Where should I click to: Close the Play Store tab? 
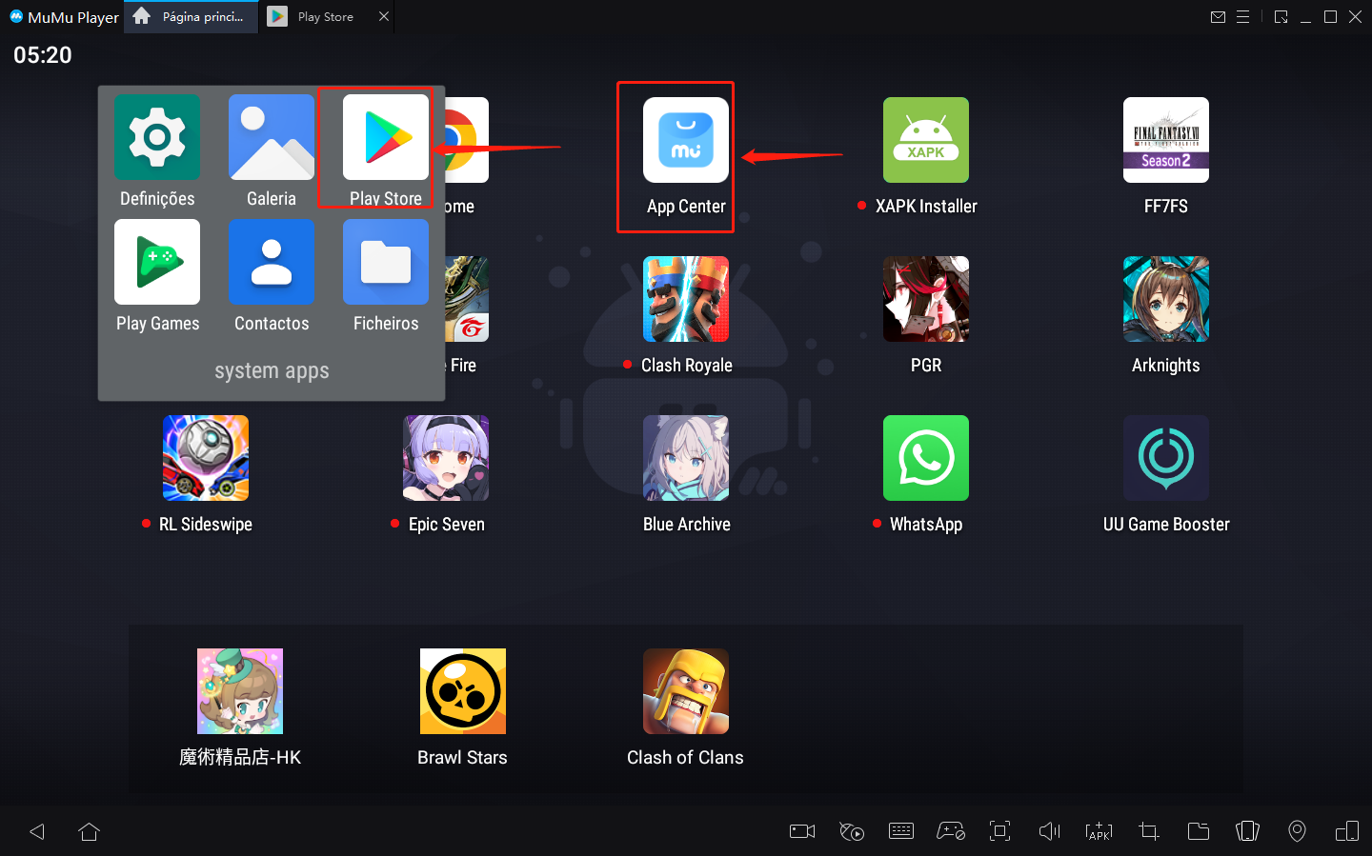tap(384, 17)
